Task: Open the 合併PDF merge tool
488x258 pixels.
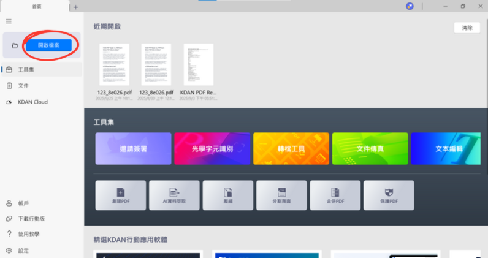Action: point(335,195)
